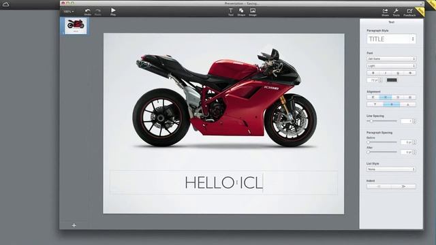Align text center
The height and width of the screenshot is (245, 436).
(386, 97)
